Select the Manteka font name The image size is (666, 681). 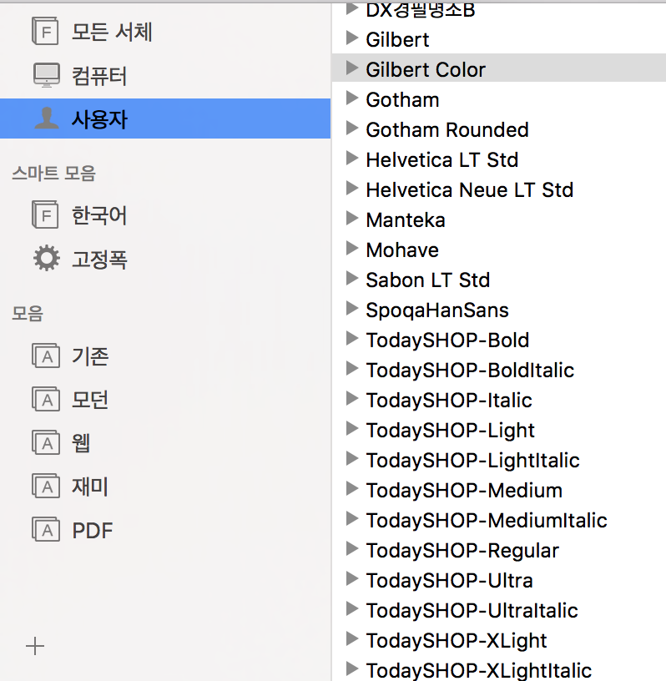tap(406, 220)
